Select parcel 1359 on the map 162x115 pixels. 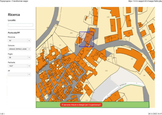coord(106,71)
